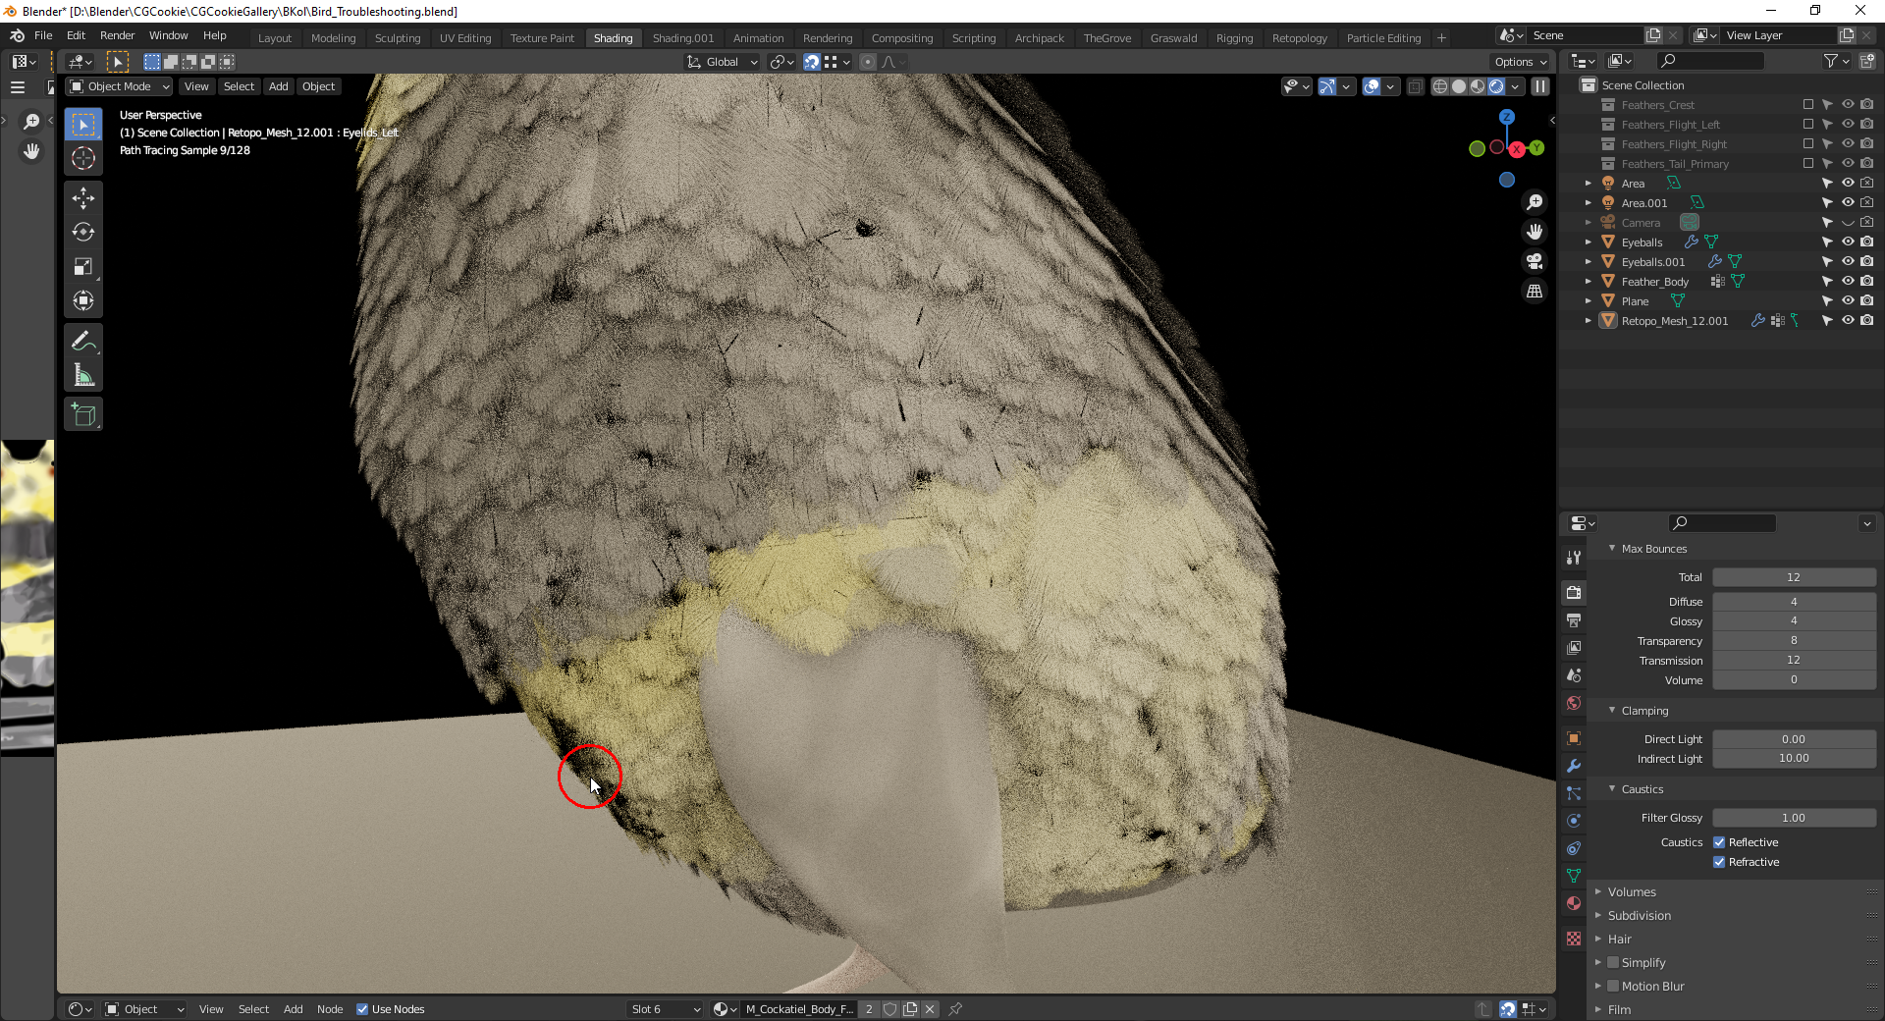Open the Particle properties tab
Viewport: 1885px width, 1021px height.
click(x=1574, y=793)
